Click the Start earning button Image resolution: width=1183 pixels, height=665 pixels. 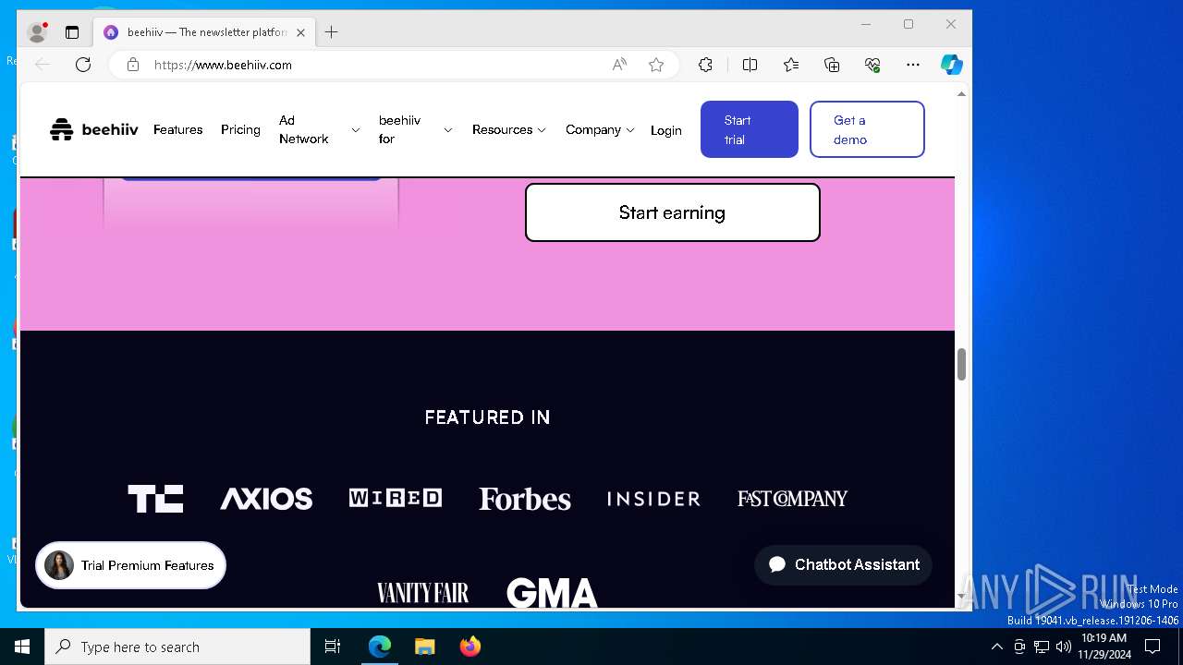[673, 212]
